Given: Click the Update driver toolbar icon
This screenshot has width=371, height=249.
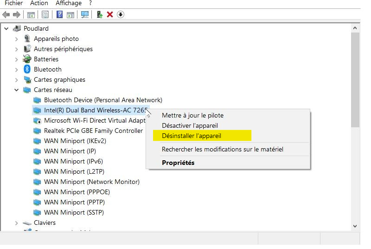Looking at the screenshot, I should click(100, 15).
